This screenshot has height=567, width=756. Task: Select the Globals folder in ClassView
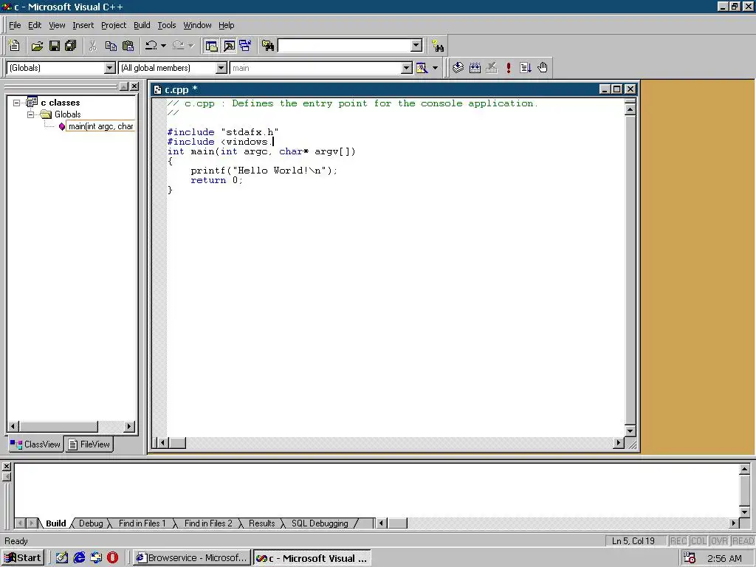pyautogui.click(x=67, y=114)
